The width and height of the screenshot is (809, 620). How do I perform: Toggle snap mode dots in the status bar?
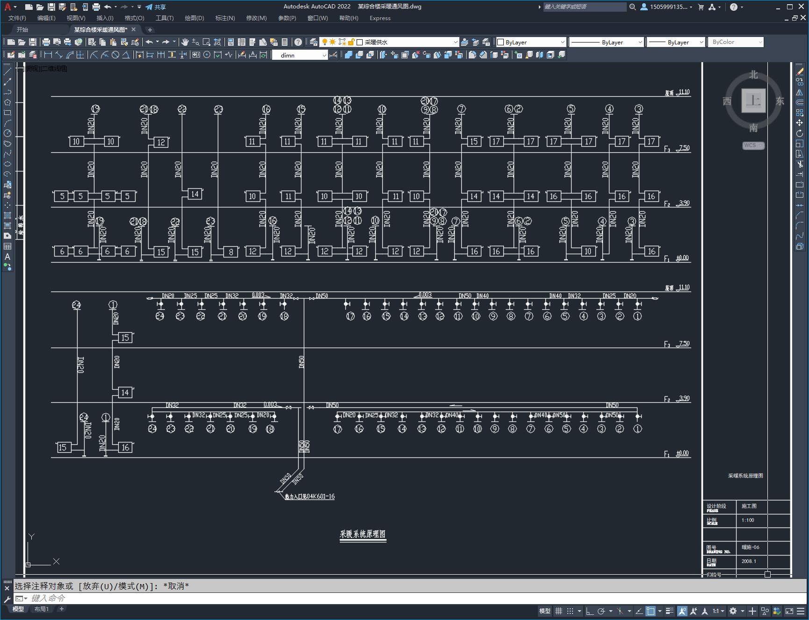(570, 611)
